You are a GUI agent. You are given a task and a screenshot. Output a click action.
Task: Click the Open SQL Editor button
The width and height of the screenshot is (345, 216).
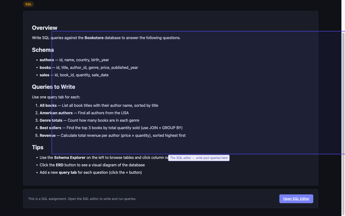pyautogui.click(x=296, y=199)
